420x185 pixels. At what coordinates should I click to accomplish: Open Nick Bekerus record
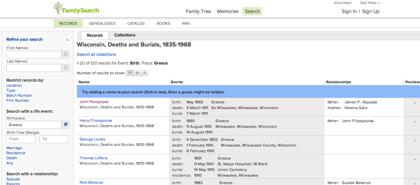[x=91, y=182]
